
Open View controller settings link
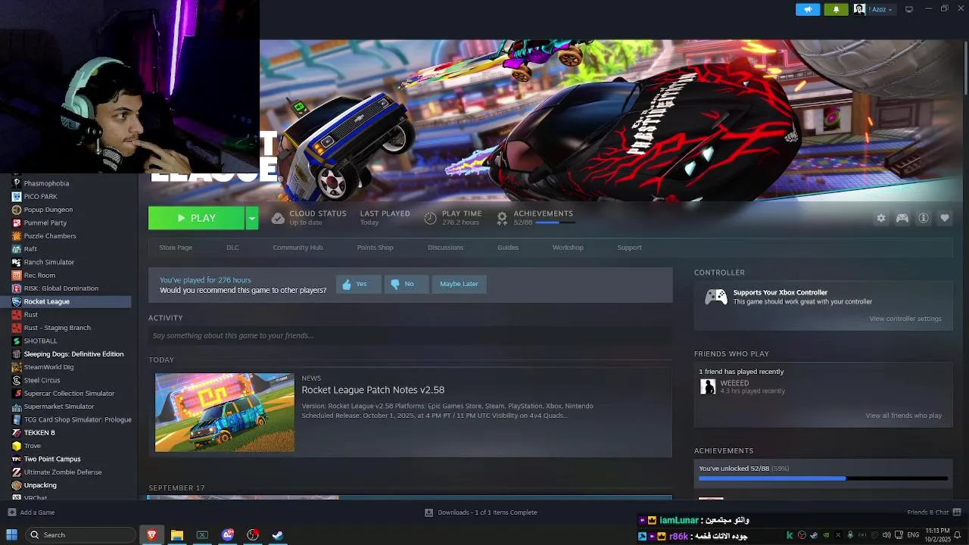point(905,319)
